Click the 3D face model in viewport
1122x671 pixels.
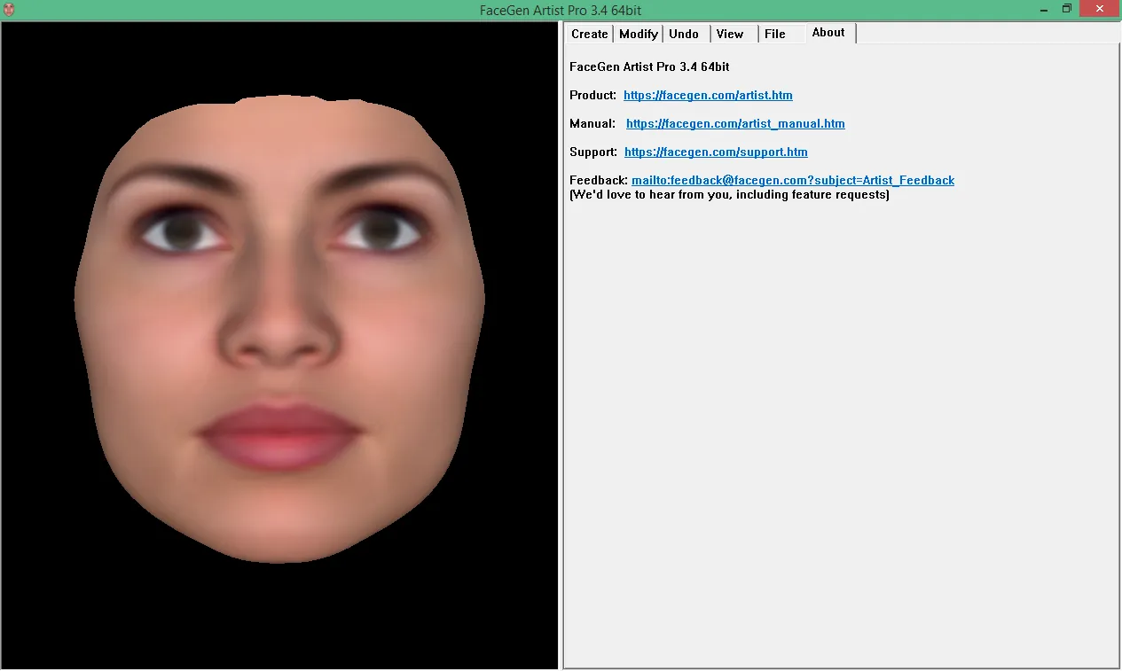point(279,328)
